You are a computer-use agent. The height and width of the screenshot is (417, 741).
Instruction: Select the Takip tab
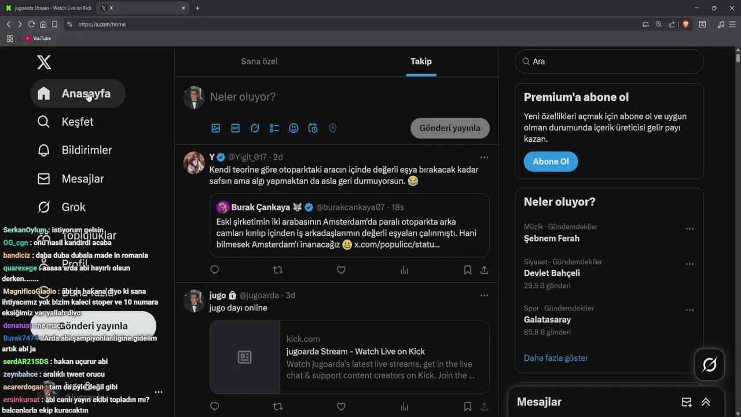(x=421, y=61)
